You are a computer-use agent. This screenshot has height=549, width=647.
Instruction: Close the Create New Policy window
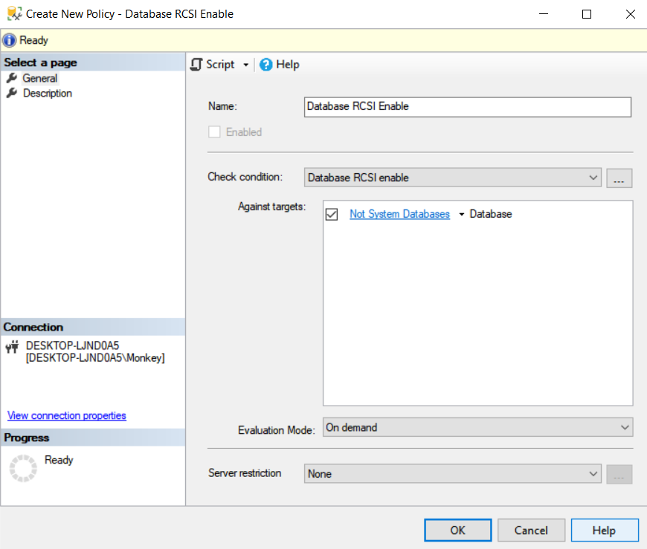coord(630,14)
